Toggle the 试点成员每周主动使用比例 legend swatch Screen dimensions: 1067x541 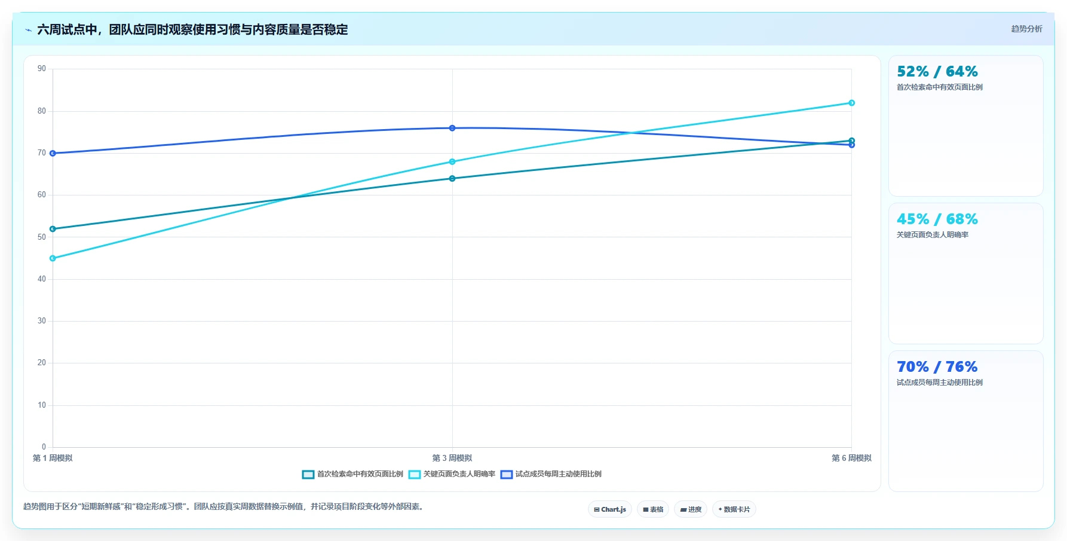click(507, 475)
